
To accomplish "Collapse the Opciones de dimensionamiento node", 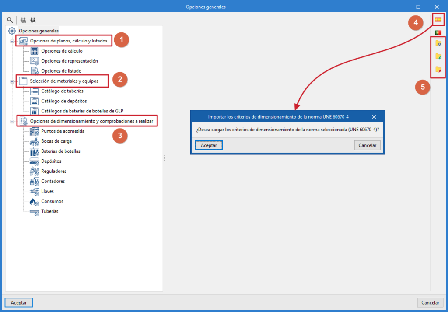I will coord(12,122).
